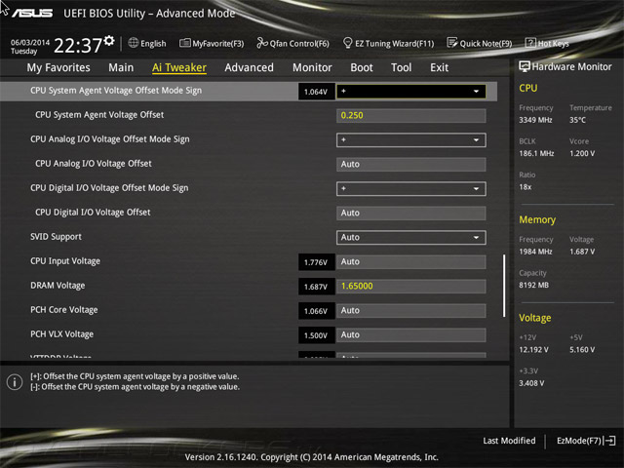Switch to the Monitor tab
The image size is (624, 468).
tap(312, 67)
